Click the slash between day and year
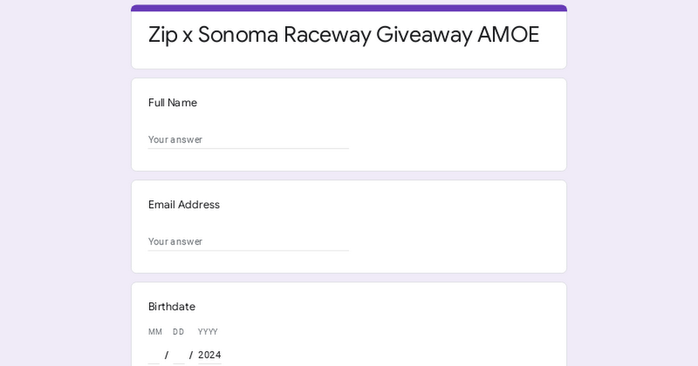 pos(191,355)
